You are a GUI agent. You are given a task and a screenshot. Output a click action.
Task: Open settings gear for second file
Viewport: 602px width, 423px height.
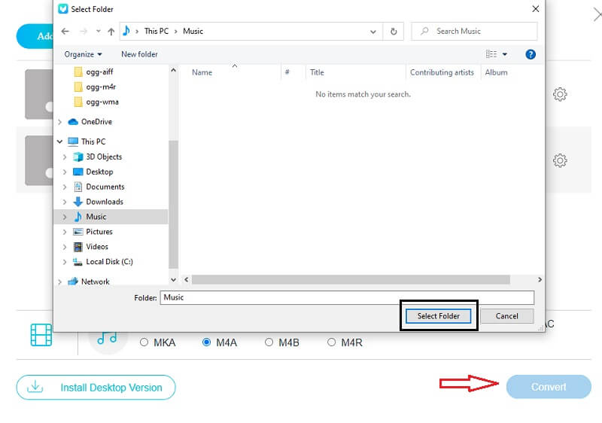point(559,161)
